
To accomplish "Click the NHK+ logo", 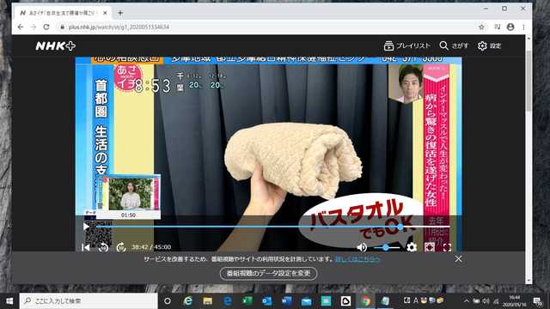I will pos(55,45).
